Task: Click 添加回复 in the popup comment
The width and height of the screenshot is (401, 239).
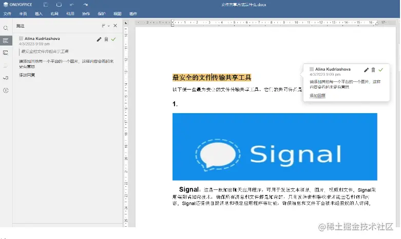Action: coord(317,96)
